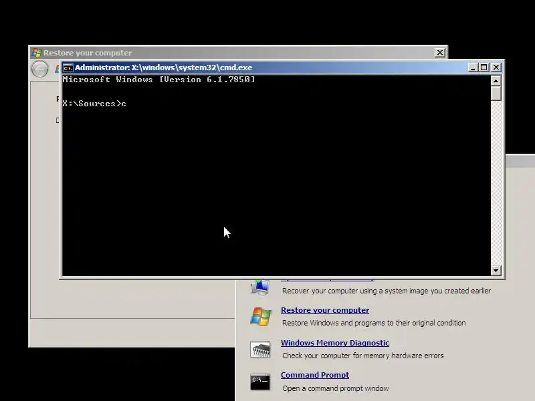Minimize the cmd.exe window

[473, 68]
